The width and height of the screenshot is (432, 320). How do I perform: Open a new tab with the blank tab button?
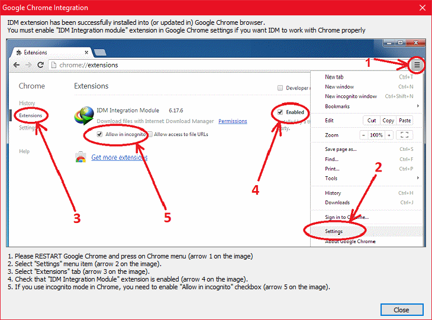pos(100,52)
